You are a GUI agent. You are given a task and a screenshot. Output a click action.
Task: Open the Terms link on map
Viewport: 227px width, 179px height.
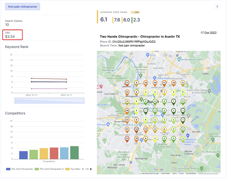[x=174, y=173]
